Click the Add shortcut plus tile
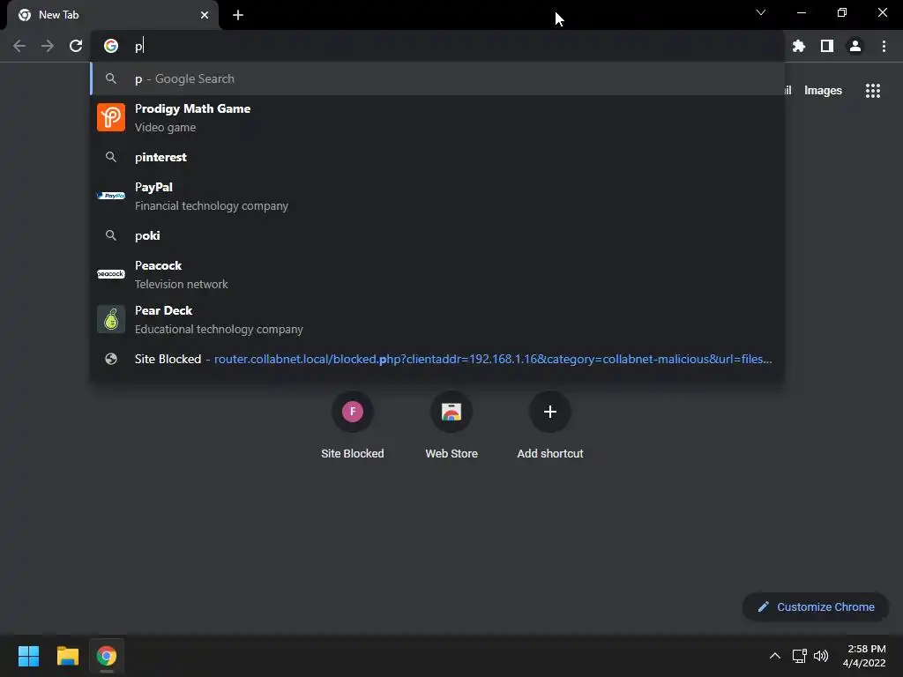 point(550,412)
